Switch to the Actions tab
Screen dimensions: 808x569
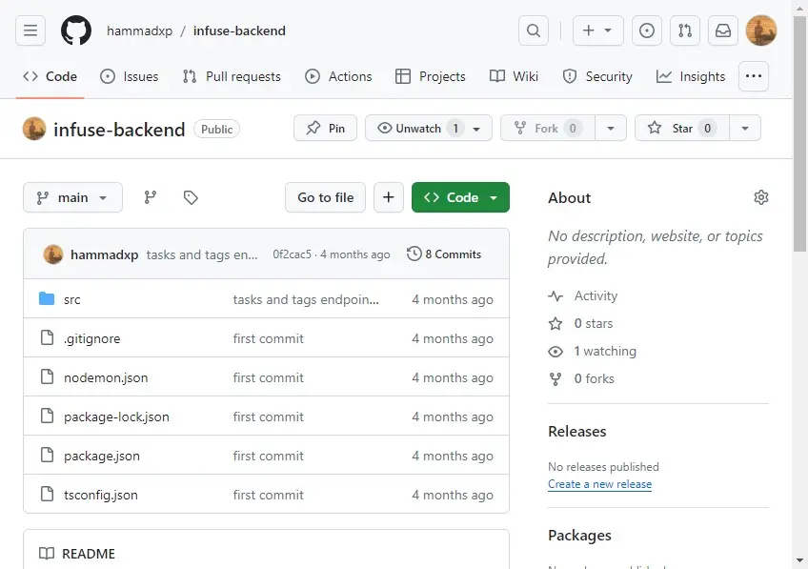[x=339, y=76]
